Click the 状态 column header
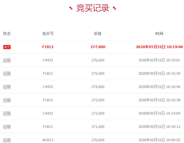Viewport: 184px width, 143px height. (x=7, y=34)
